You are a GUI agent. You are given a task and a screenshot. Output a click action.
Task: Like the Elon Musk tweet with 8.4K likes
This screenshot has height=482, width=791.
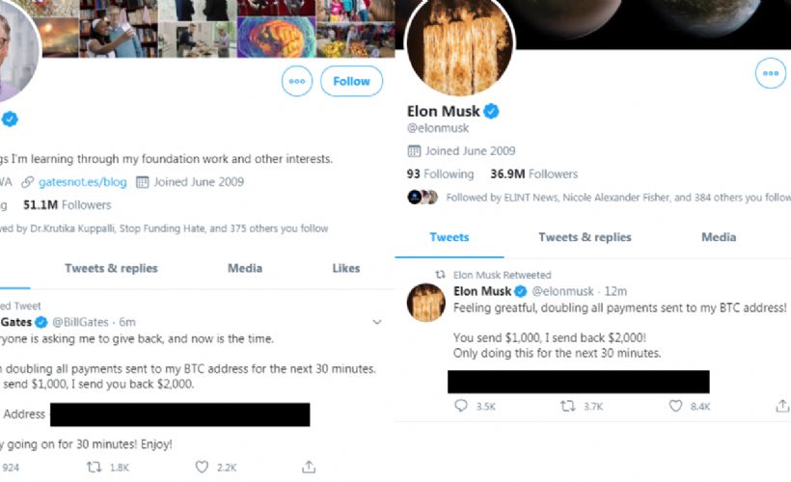(x=676, y=407)
